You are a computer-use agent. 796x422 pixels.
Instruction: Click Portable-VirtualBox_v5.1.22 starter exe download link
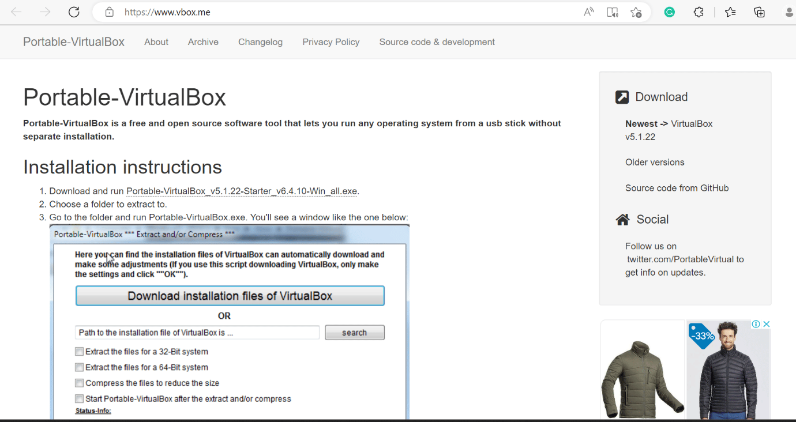pyautogui.click(x=242, y=191)
